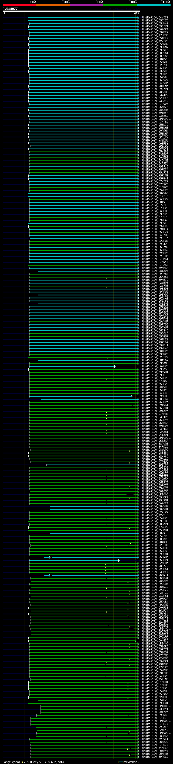Viewport: 173px width, 764px height.
Task: Click the UniRef100_A9NVH1 hit label
Action: [x=155, y=372]
